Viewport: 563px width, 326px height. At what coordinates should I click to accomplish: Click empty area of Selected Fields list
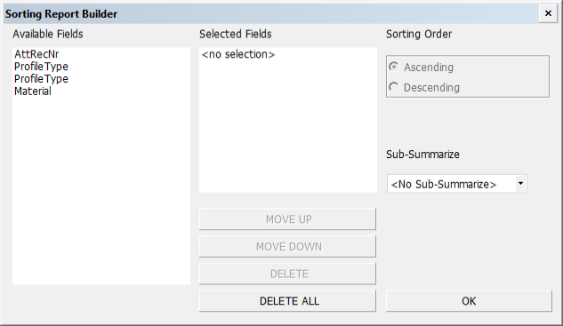tap(288, 125)
